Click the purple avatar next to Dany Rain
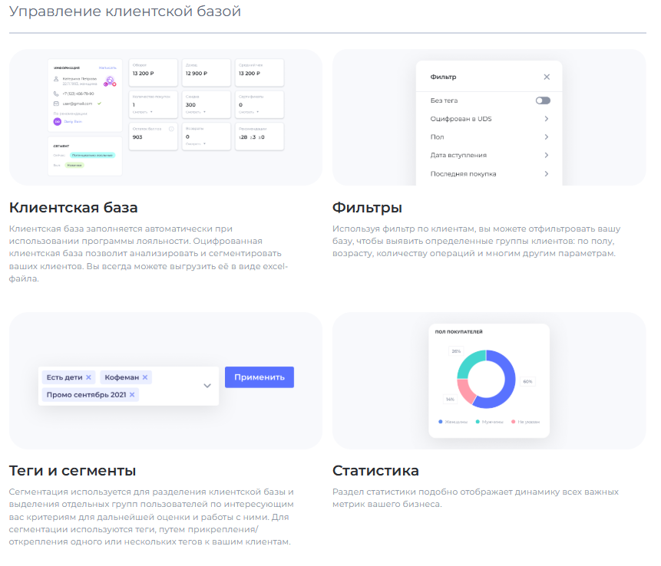 coord(57,121)
